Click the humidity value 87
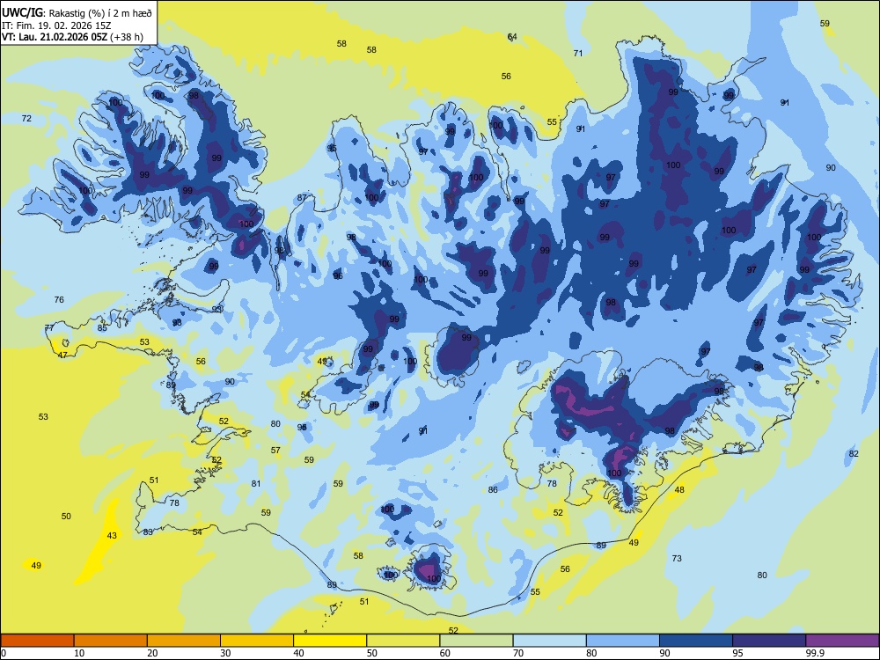Image resolution: width=880 pixels, height=660 pixels. click(x=302, y=197)
